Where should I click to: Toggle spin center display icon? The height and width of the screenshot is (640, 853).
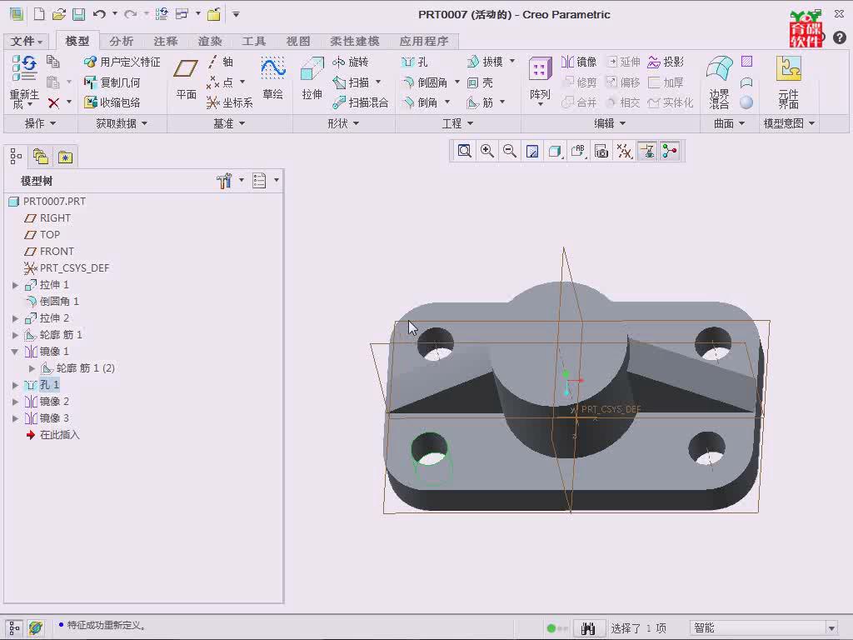point(670,151)
